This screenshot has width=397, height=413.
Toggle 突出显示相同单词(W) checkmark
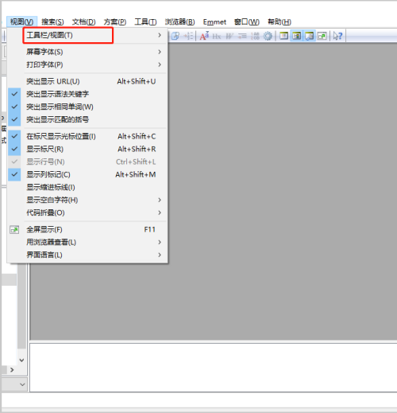[x=14, y=107]
